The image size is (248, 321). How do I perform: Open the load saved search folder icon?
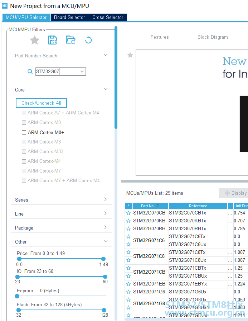[70, 40]
